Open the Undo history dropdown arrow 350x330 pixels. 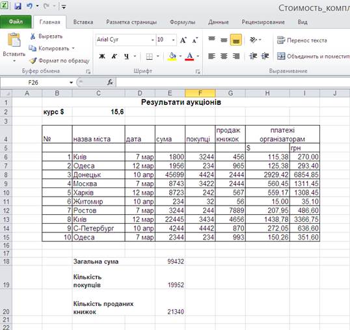coord(37,6)
